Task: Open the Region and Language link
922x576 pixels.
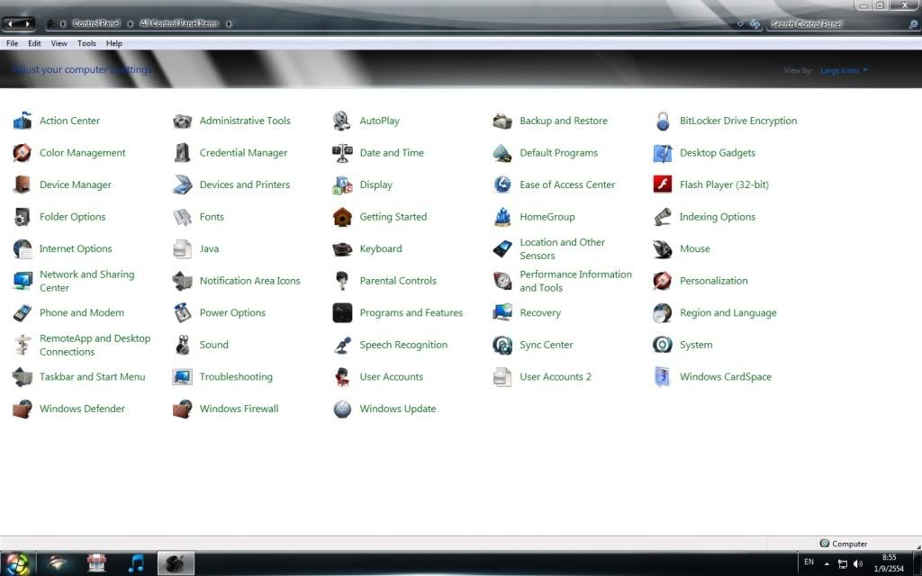Action: coord(728,312)
